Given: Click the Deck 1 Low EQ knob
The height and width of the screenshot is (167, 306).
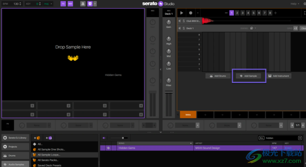Looking at the screenshot, I should (168, 64).
